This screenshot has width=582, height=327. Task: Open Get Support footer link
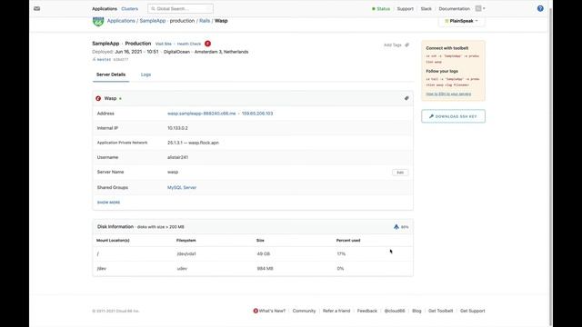pos(473,311)
